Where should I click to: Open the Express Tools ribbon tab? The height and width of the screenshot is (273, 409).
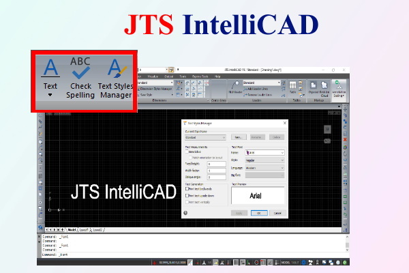click(x=200, y=76)
